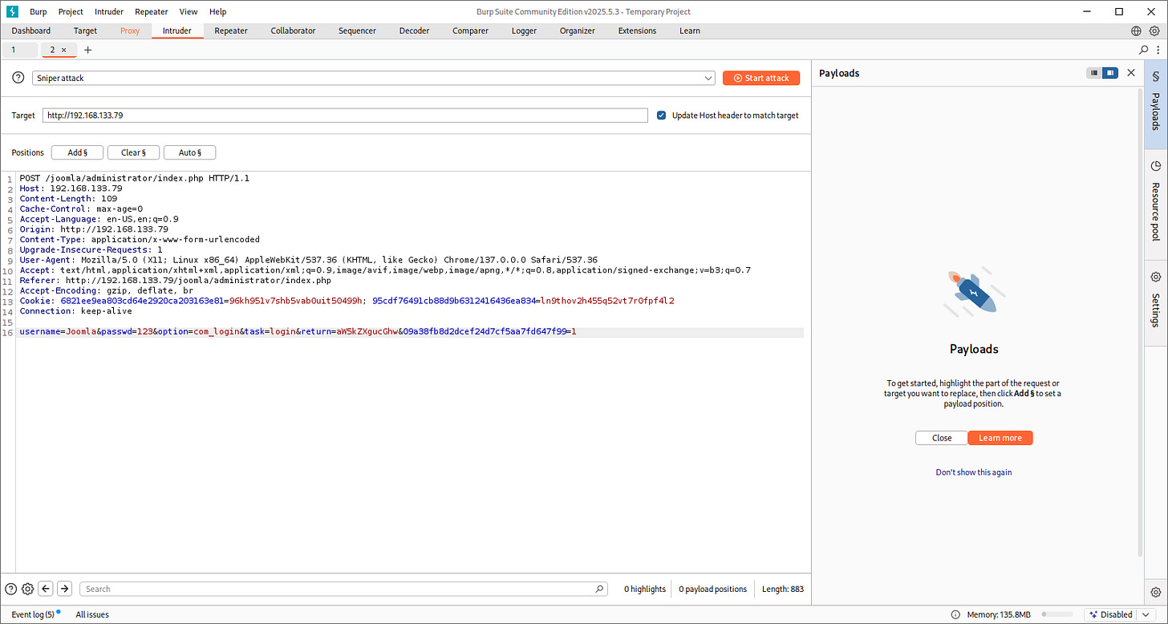1168x624 pixels.
Task: Click the User-Agent header line
Action: (x=308, y=260)
